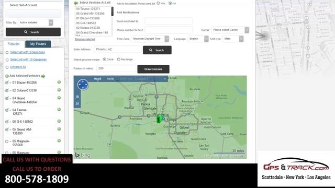
Task: Click the Search button beside Enter Address
Action: (x=157, y=50)
